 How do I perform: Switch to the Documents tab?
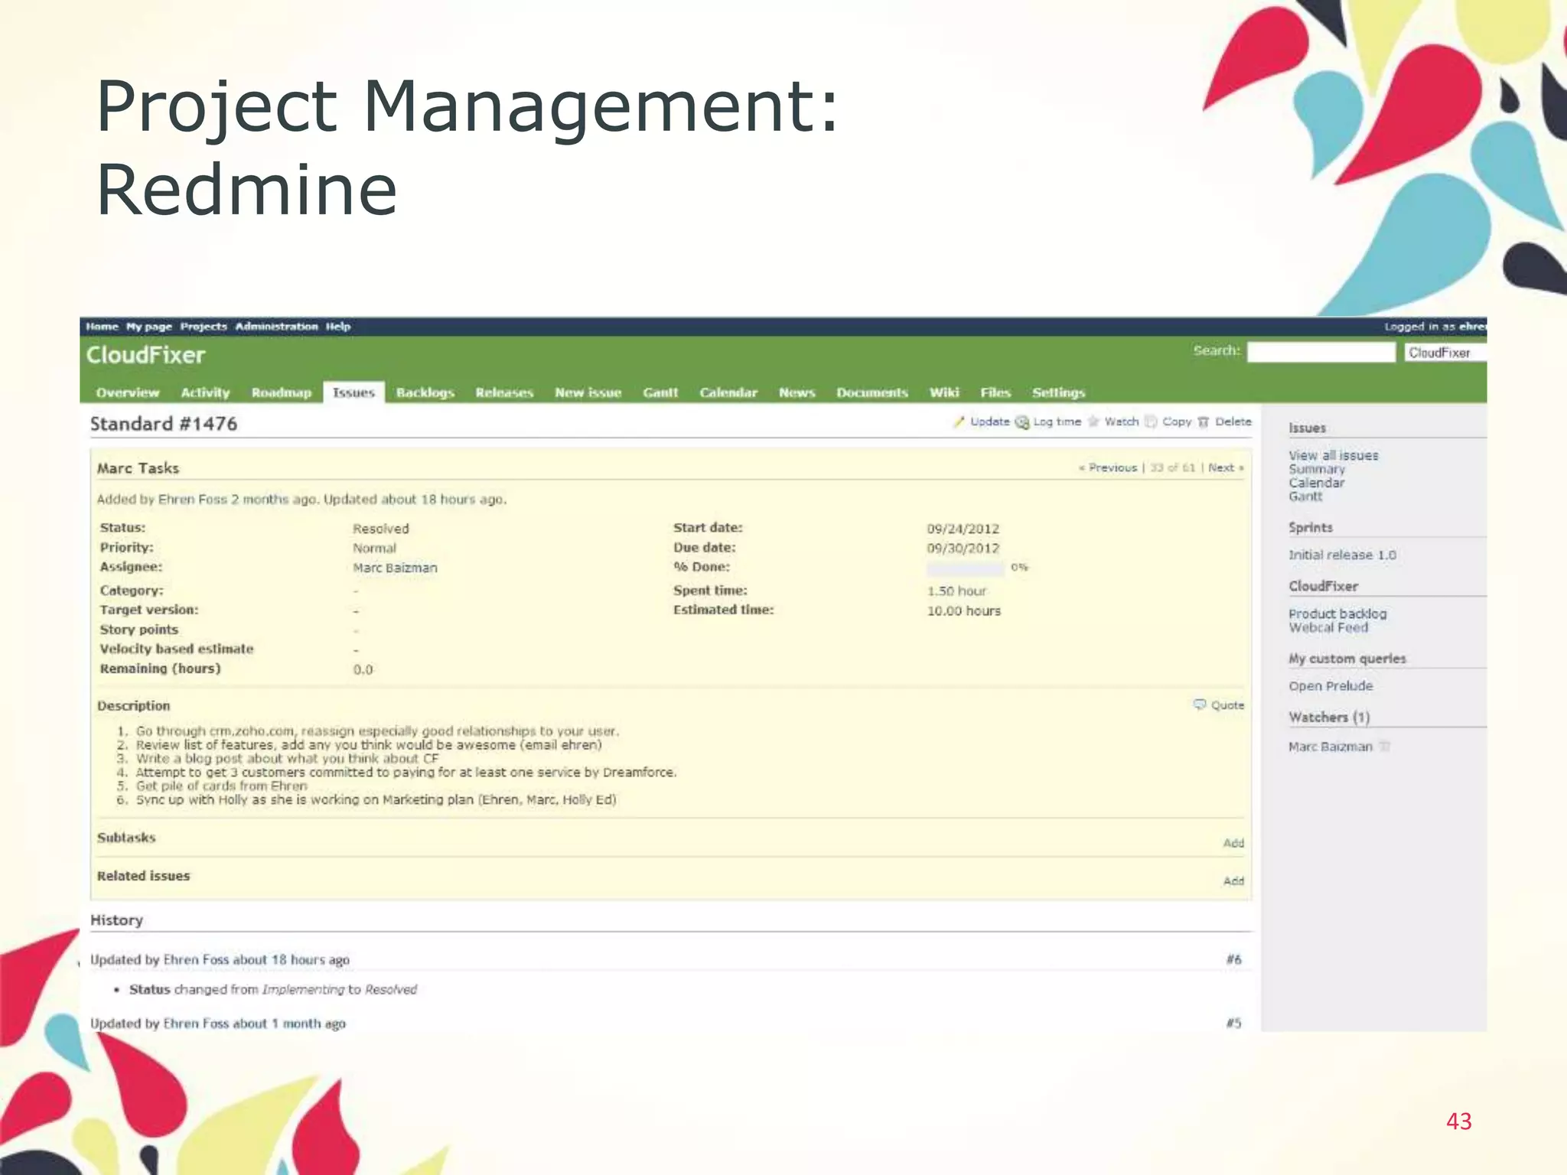872,392
